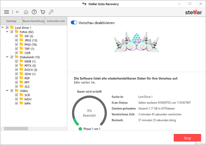Collapse the Video tree node

pyautogui.click(x=7, y=90)
